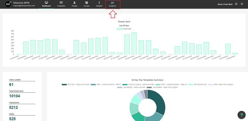Toggle the Emails Sent legend item

point(125,29)
